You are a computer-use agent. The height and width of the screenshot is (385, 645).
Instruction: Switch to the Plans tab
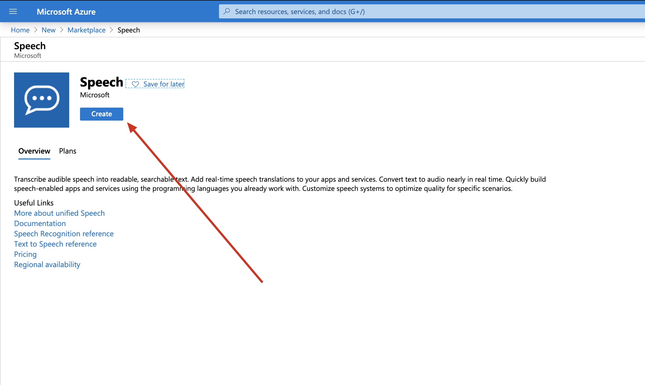pyautogui.click(x=68, y=151)
